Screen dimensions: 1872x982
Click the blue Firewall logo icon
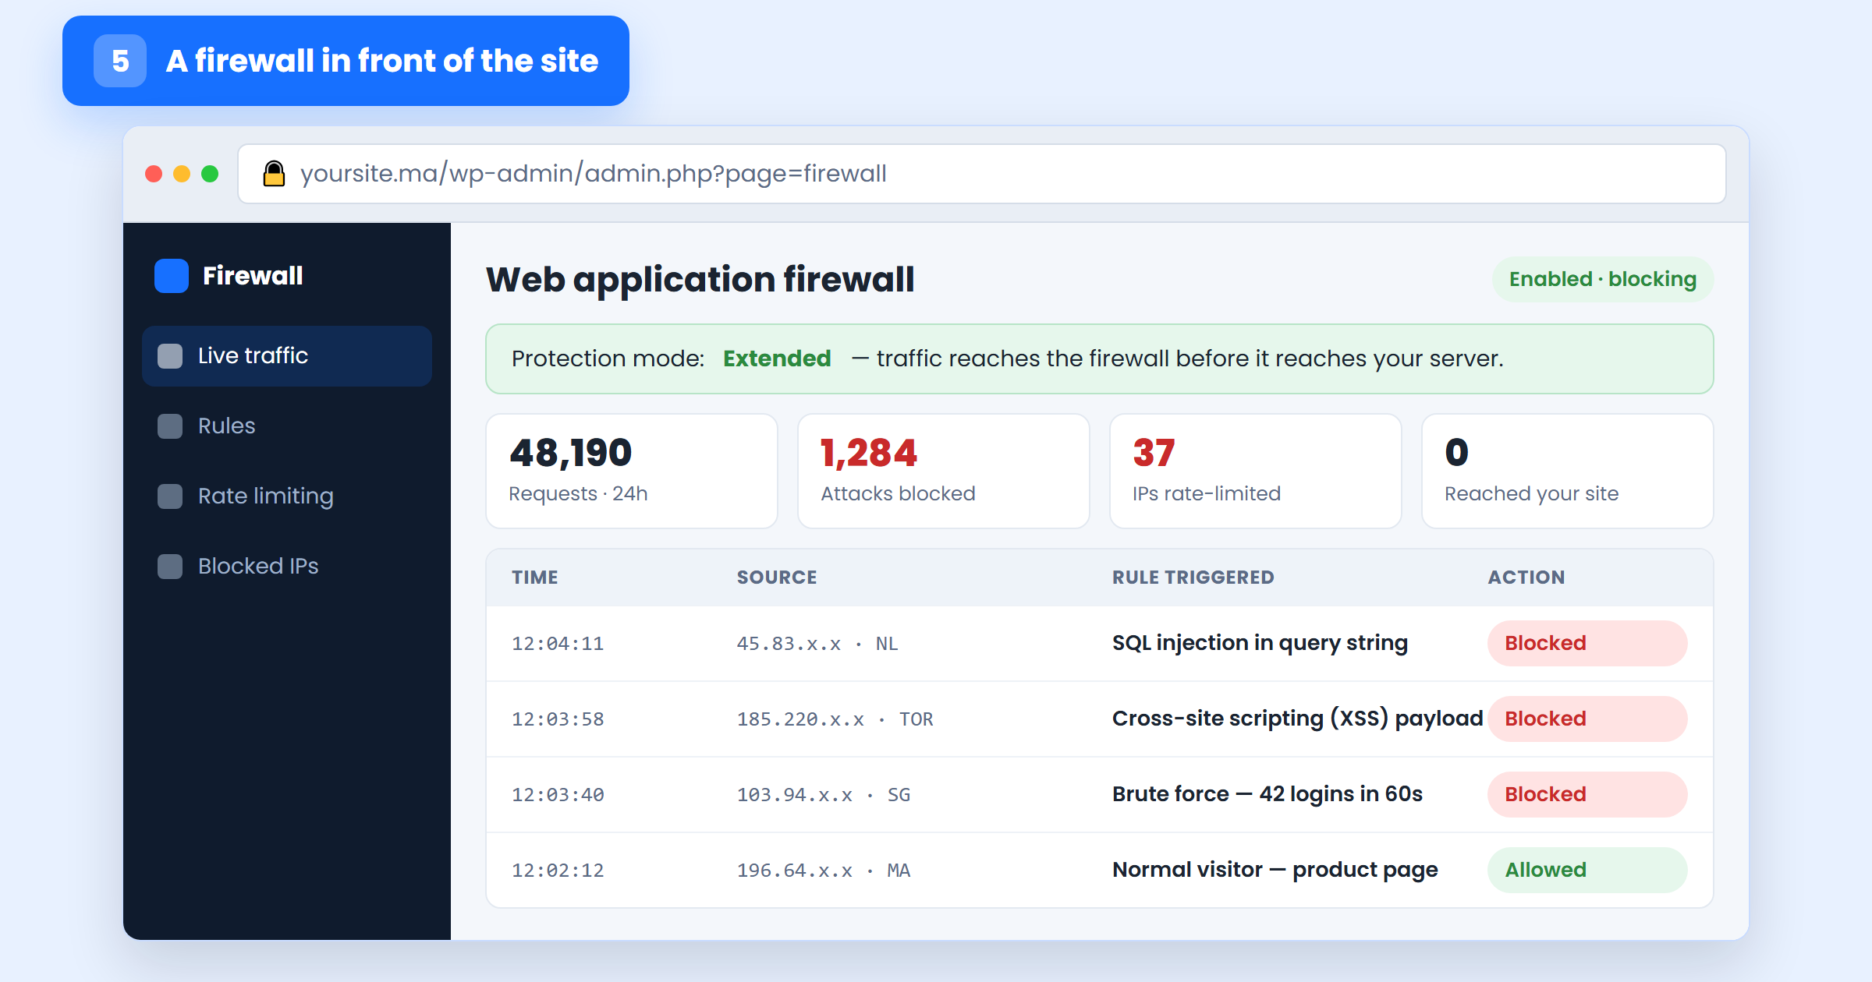click(x=172, y=276)
